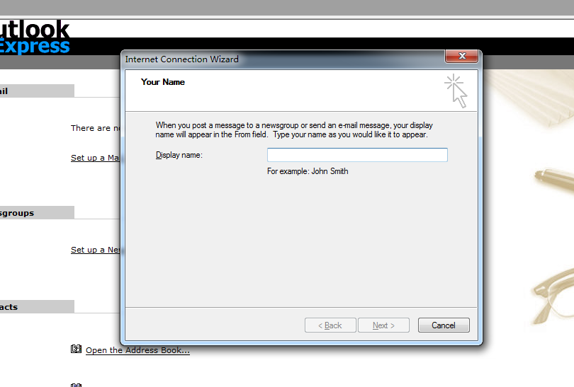Image resolution: width=574 pixels, height=387 pixels.
Task: Click the Outlook Express logo
Action: pos(34,37)
